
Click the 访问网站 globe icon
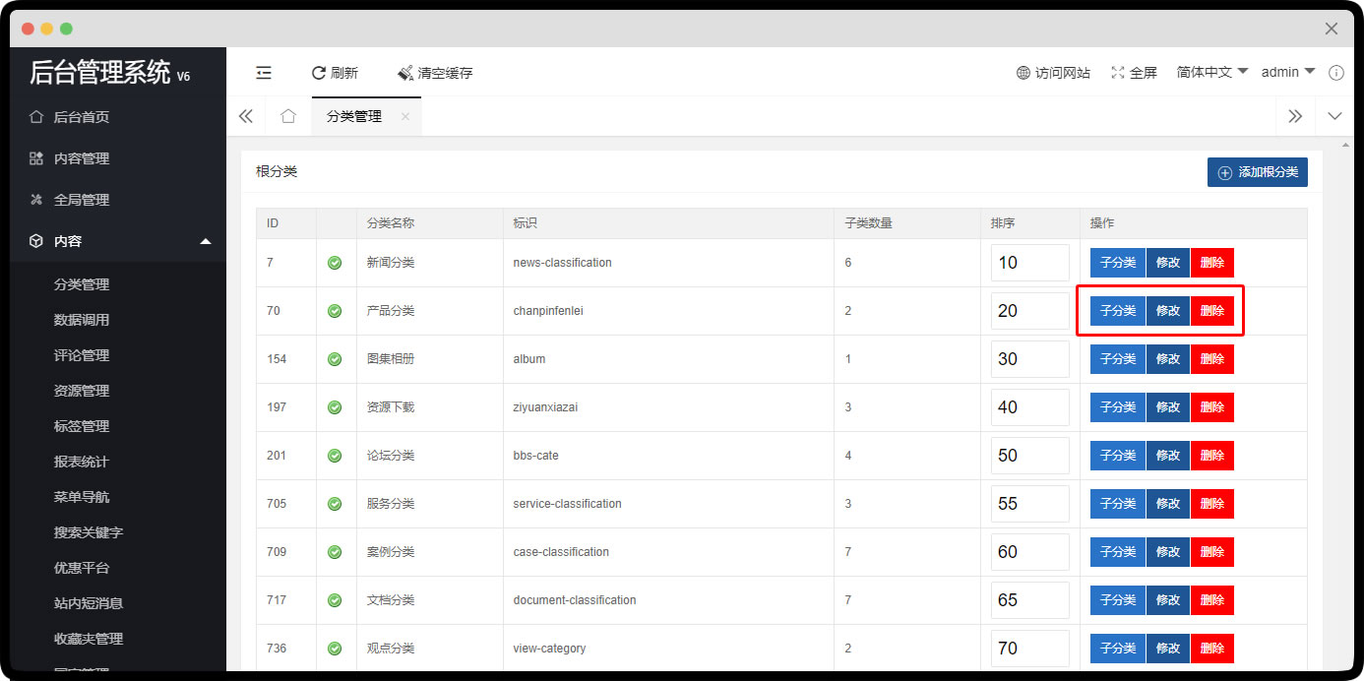click(1023, 72)
